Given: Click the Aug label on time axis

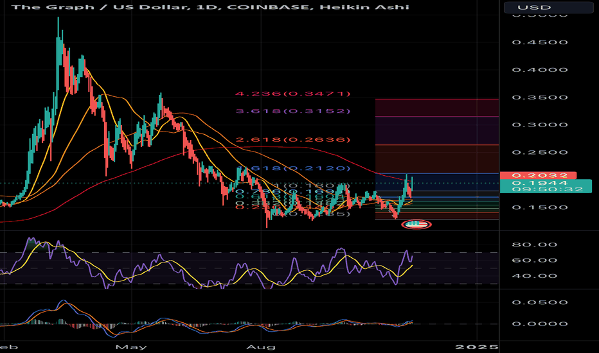Looking at the screenshot, I should click(x=261, y=347).
